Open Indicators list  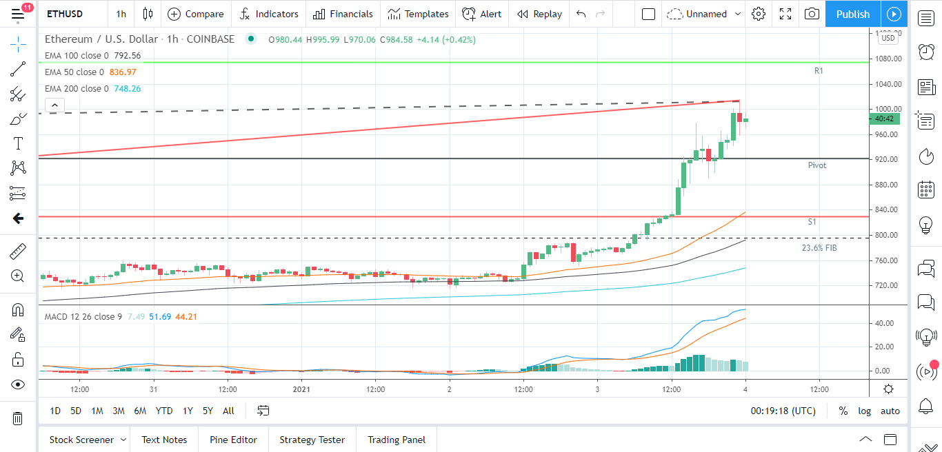pos(269,14)
